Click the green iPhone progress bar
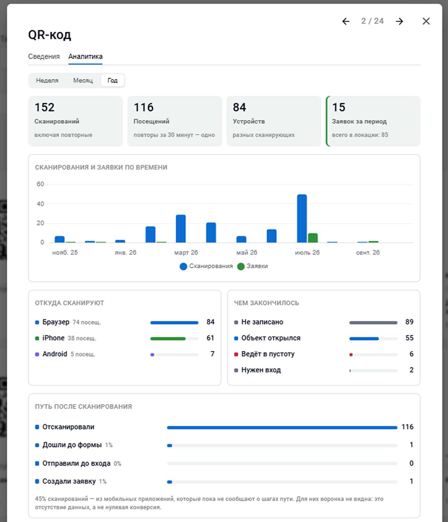448x522 pixels. [168, 339]
